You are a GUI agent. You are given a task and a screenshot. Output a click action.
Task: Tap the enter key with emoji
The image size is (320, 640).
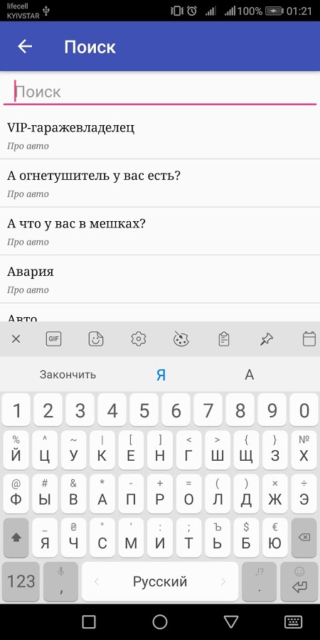[x=299, y=582]
